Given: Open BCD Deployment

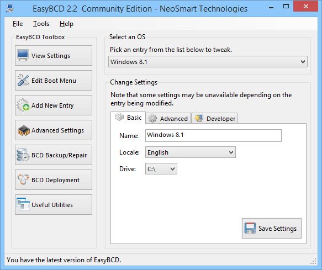Looking at the screenshot, I should (x=54, y=180).
